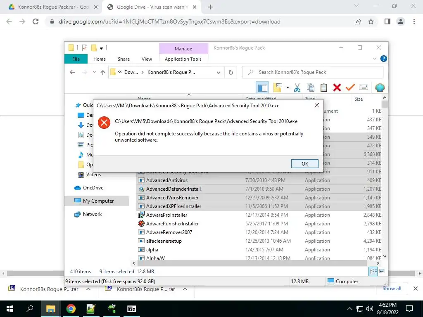Viewport: 423px width, 317px height.
Task: Click the horizontal scrollbar in file list
Action: (x=252, y=263)
